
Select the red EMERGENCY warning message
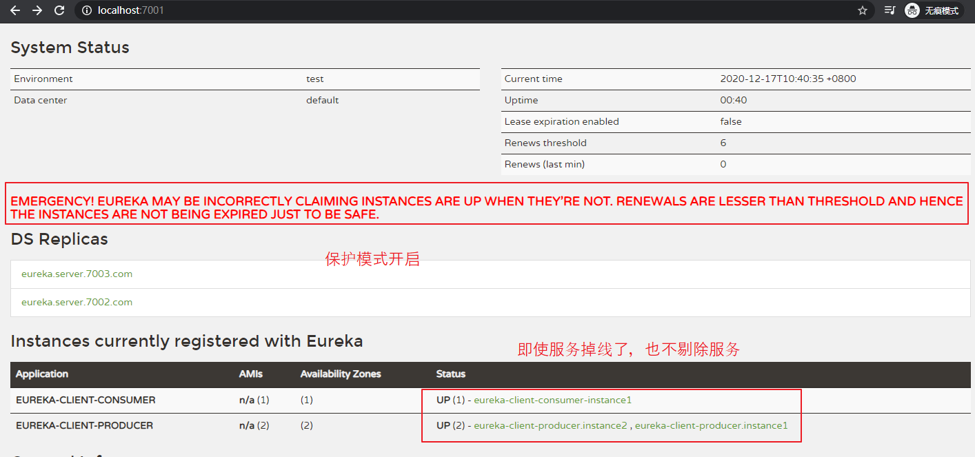[x=487, y=207]
